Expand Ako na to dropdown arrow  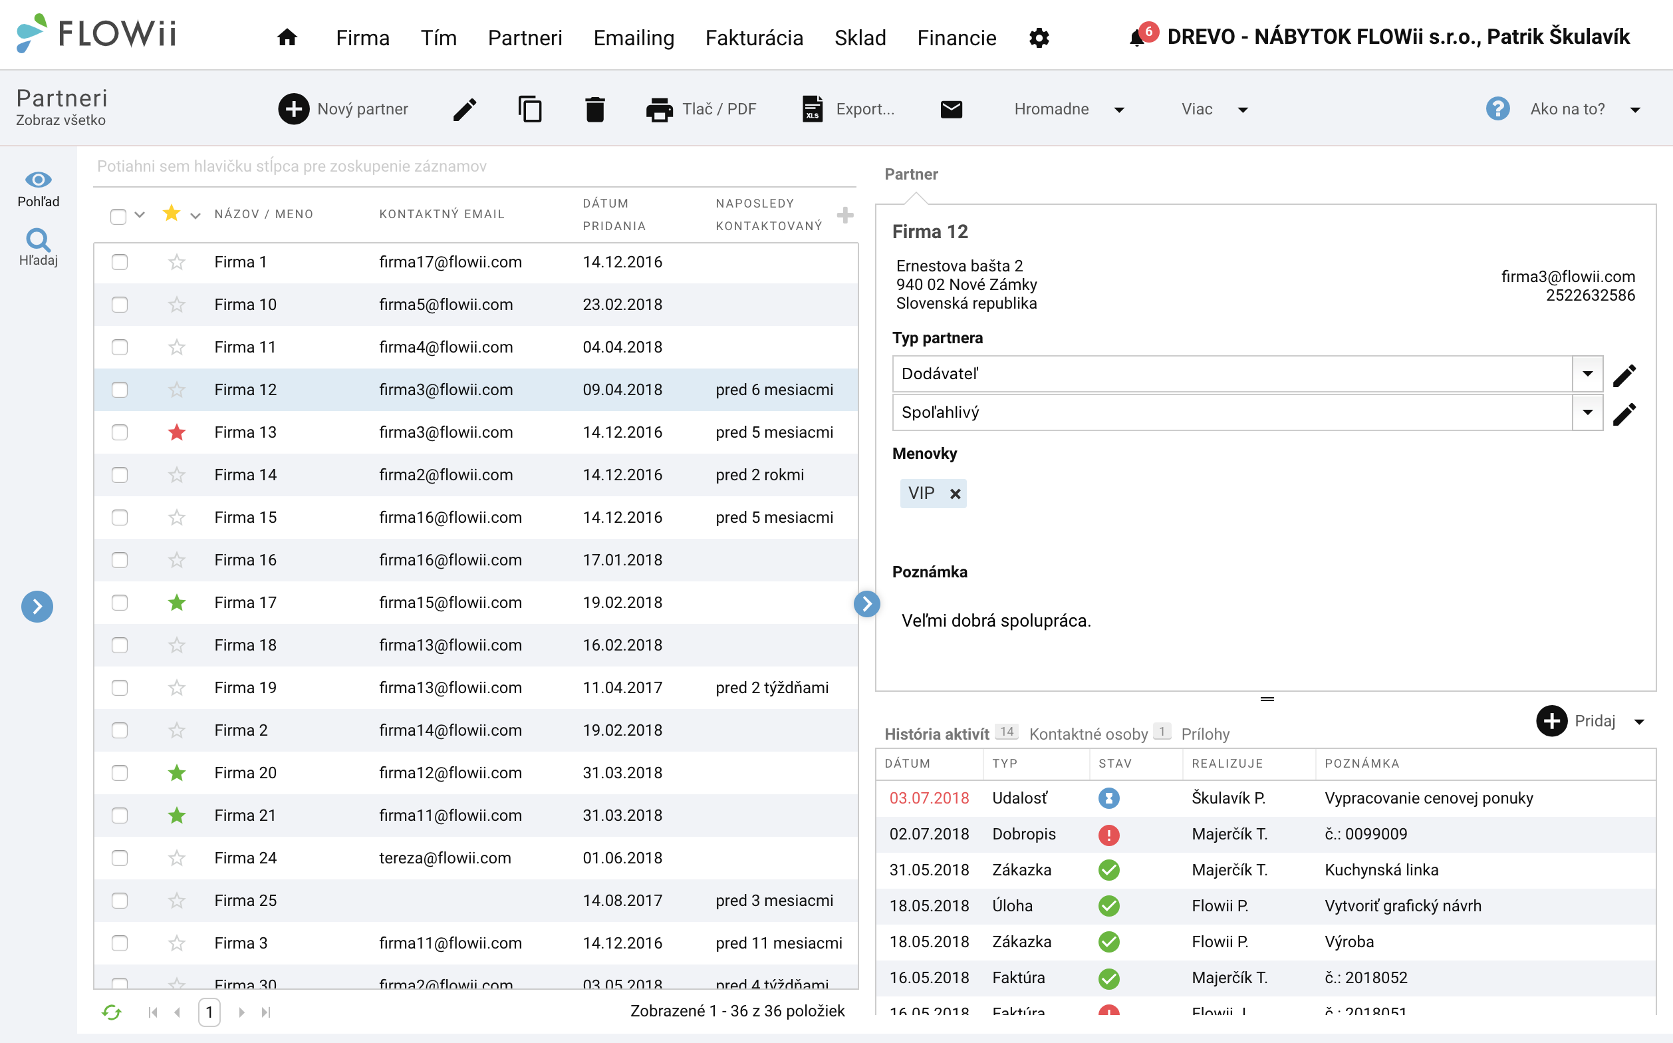point(1635,110)
